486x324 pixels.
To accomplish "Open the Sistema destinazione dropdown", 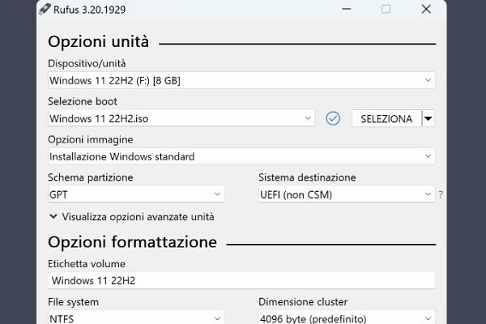I will pyautogui.click(x=346, y=194).
